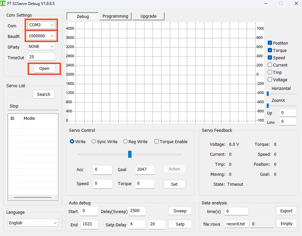Image resolution: width=302 pixels, height=236 pixels.
Task: Toggle the Voltage checkbox on
Action: 270,80
